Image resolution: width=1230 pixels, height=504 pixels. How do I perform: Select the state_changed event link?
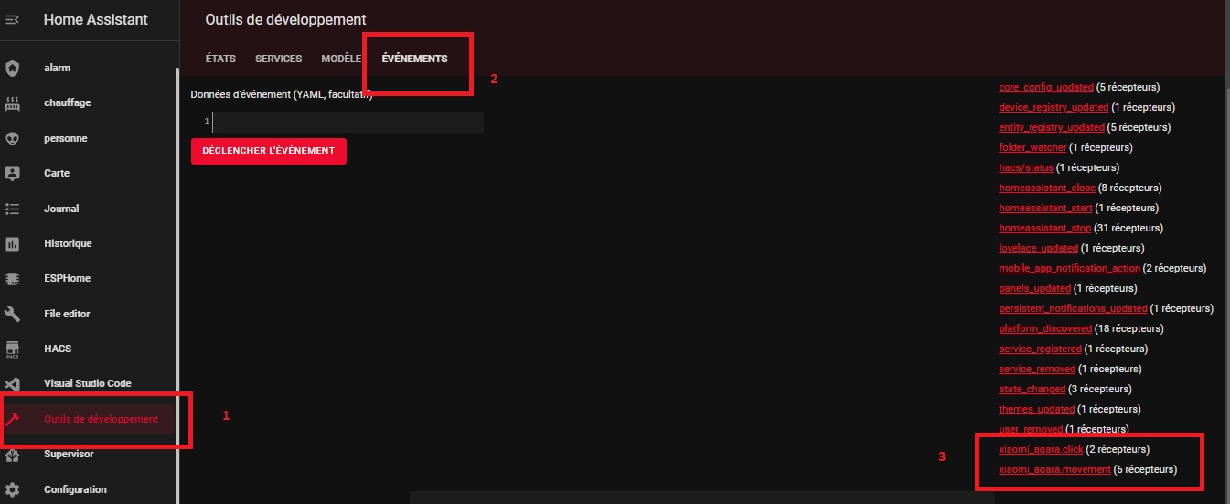(x=1032, y=389)
